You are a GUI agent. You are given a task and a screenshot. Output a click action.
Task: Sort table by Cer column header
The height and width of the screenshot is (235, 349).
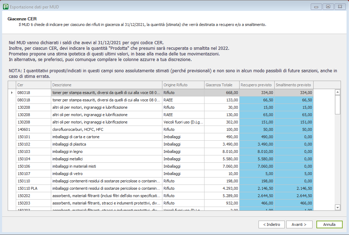click(33, 85)
